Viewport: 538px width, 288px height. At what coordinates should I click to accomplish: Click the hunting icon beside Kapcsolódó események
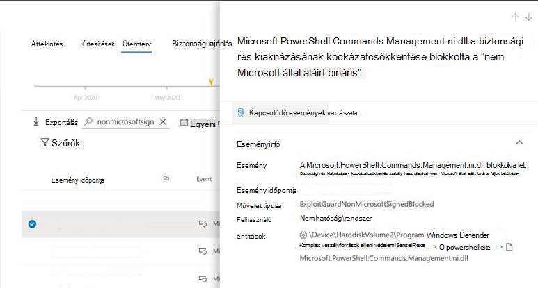tap(241, 112)
